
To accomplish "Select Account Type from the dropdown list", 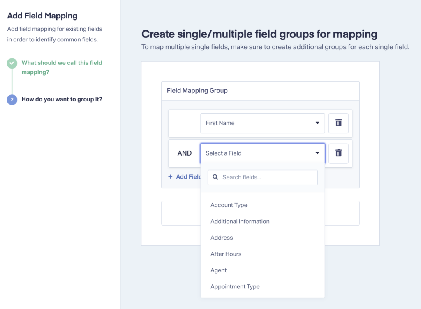I will point(229,205).
